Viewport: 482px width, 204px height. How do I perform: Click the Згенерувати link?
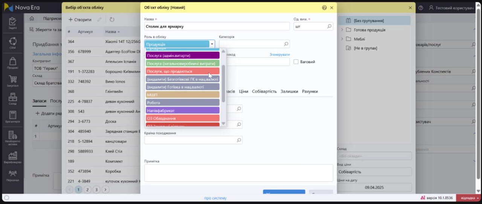coord(279,55)
